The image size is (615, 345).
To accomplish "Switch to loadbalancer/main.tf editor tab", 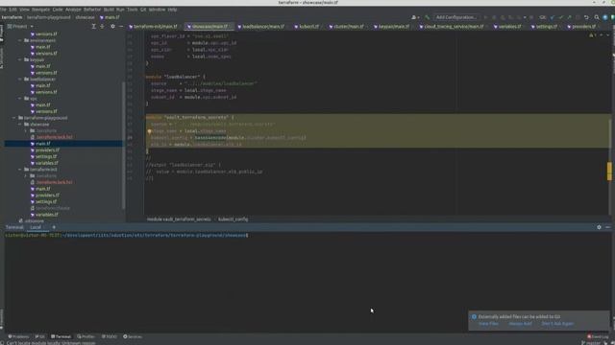I will click(x=260, y=27).
